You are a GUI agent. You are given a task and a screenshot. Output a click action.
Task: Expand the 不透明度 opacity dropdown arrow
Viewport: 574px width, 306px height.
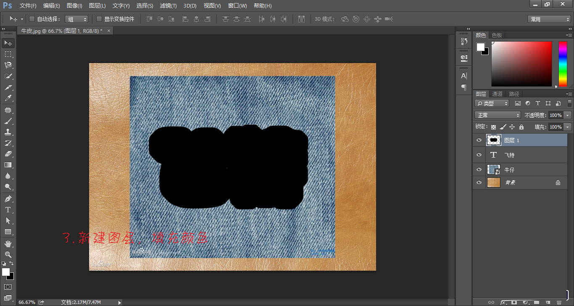568,115
